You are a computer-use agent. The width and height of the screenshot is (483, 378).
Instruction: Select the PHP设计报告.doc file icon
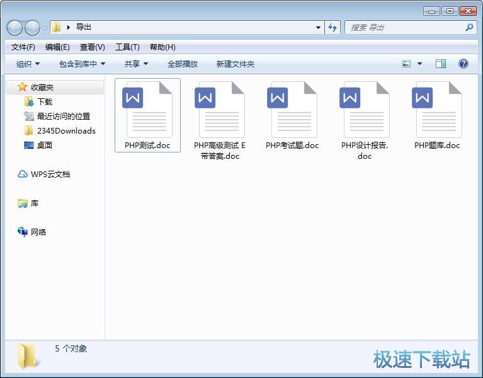(x=365, y=110)
